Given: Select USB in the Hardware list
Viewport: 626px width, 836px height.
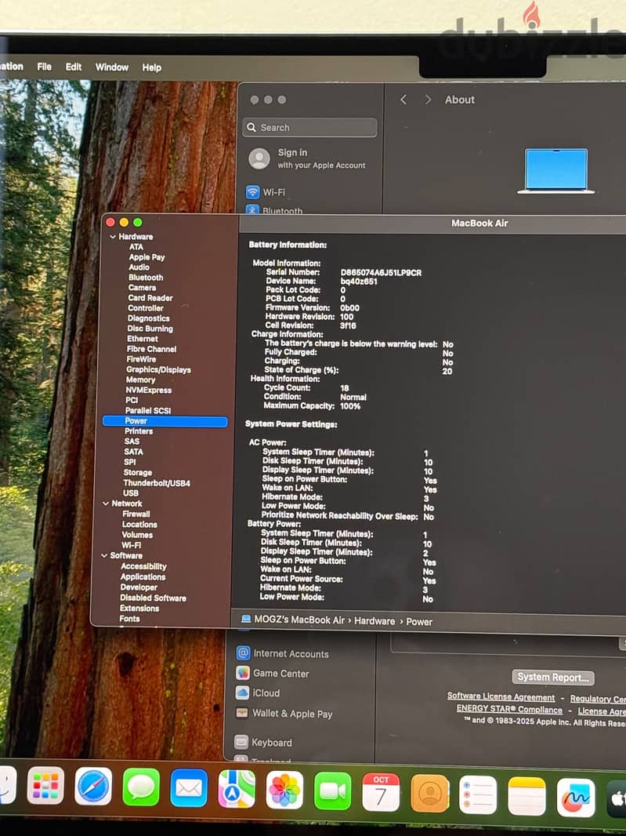Looking at the screenshot, I should point(131,493).
